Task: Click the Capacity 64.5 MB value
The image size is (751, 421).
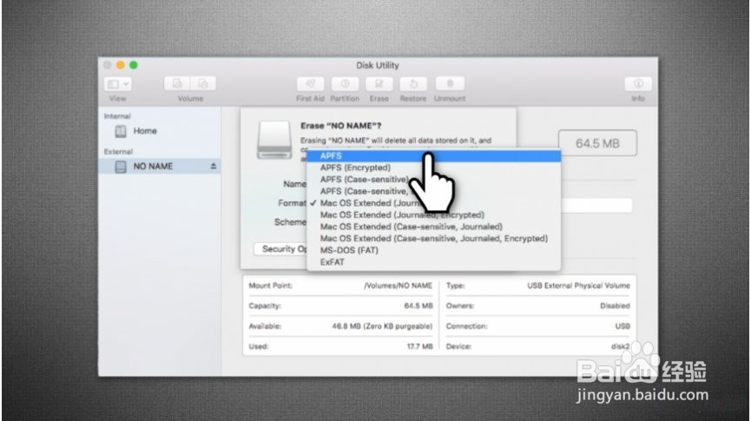Action: tap(418, 306)
